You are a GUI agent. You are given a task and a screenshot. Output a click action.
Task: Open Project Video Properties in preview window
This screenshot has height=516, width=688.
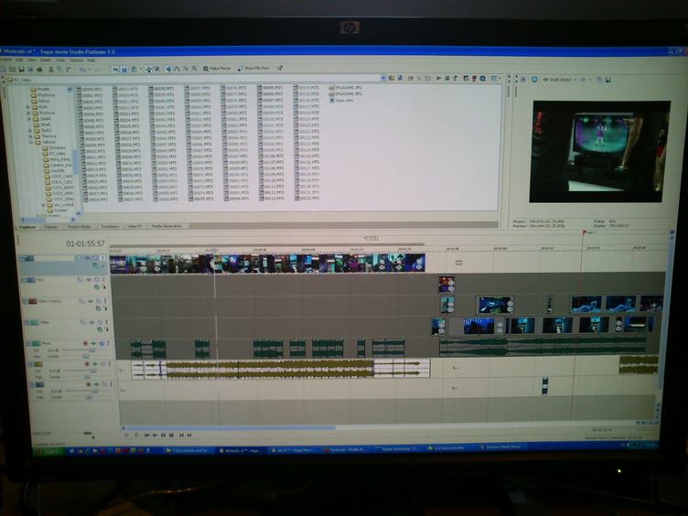tap(523, 80)
